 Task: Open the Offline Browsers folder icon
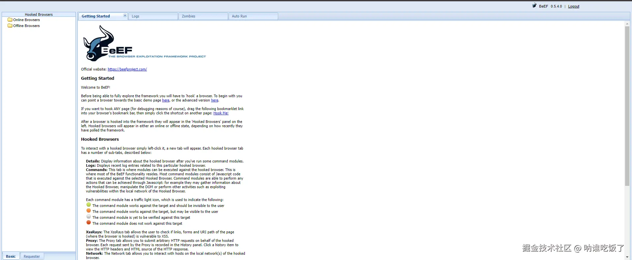click(10, 26)
